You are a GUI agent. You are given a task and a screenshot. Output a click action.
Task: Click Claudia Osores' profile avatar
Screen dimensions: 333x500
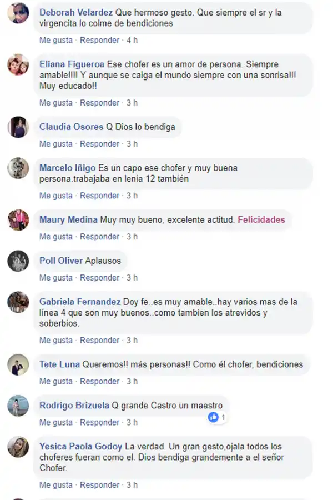[x=18, y=127]
